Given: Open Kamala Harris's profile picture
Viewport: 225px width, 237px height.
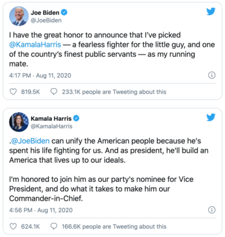Looking at the screenshot, I should click(19, 122).
